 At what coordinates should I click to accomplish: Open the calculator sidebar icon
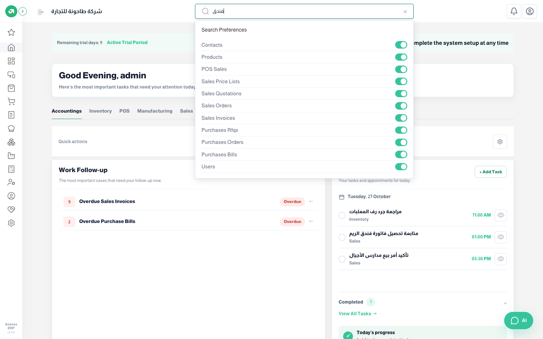(x=11, y=169)
